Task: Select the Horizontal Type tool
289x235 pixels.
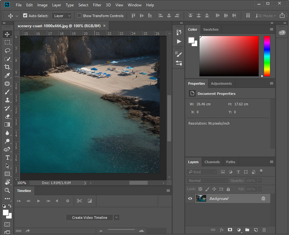Action: tap(7, 157)
